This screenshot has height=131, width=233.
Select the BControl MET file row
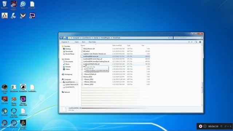point(115,51)
